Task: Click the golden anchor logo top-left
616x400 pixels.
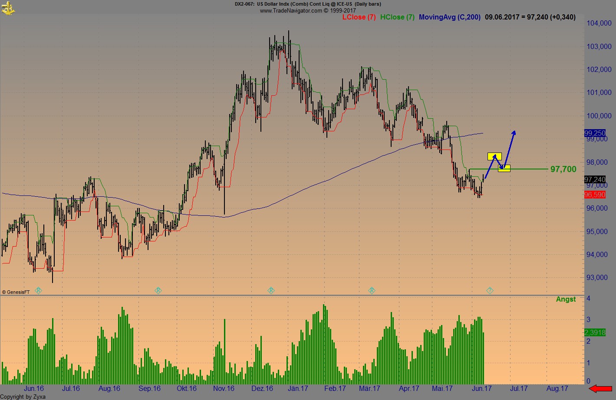Action: (x=9, y=8)
